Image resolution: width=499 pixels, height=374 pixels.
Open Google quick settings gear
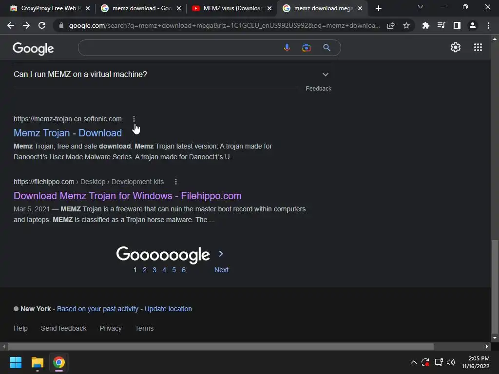456,47
